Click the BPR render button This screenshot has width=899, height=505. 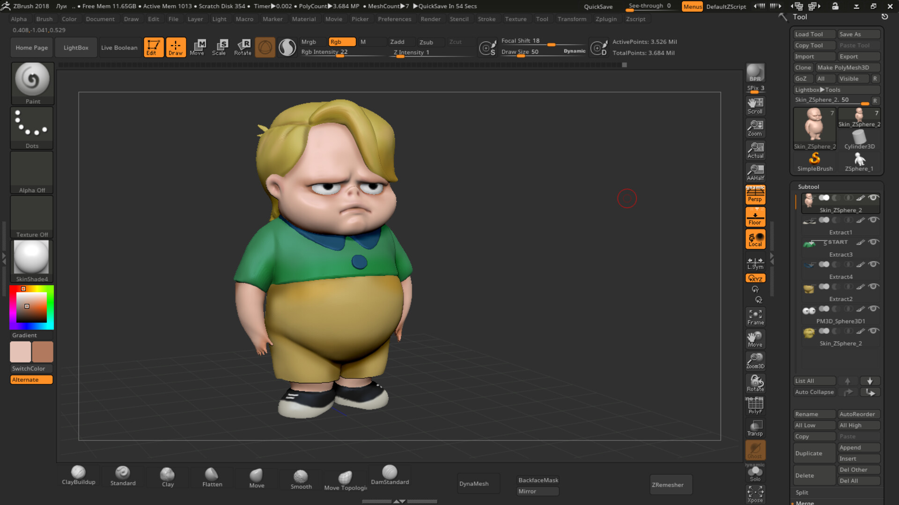tap(755, 73)
